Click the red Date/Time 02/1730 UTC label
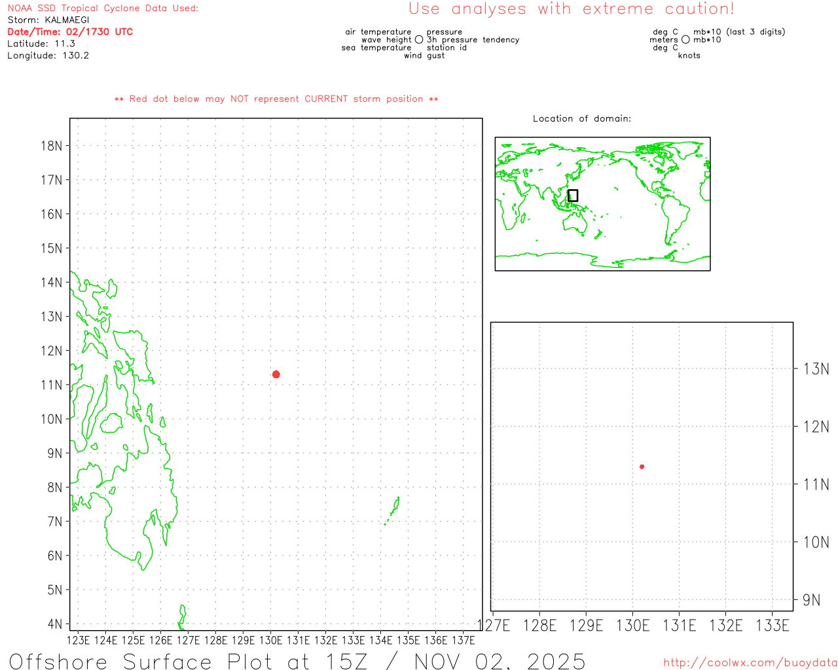The image size is (838, 670). pyautogui.click(x=70, y=32)
